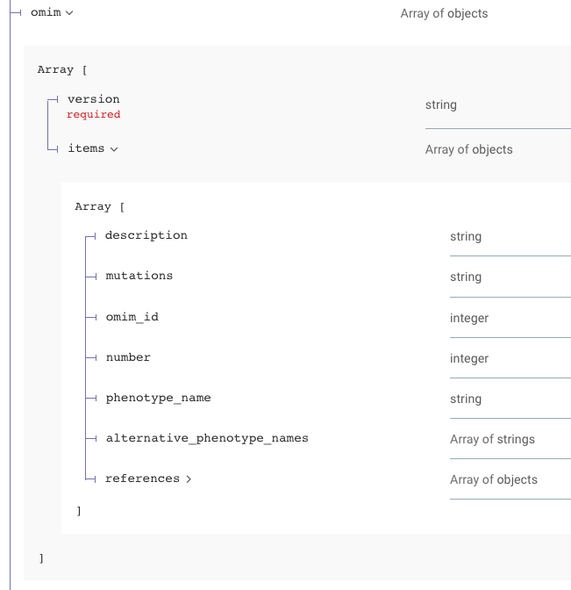This screenshot has height=590, width=571.
Task: Select the omim_id property
Action: 132,317
